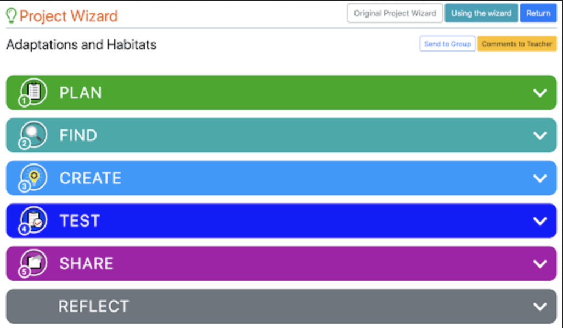The height and width of the screenshot is (328, 563).
Task: Click the blue Return button
Action: tap(538, 14)
